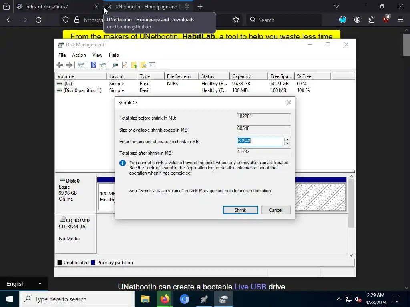Image resolution: width=410 pixels, height=307 pixels.
Task: Click the amount of space to shrink field
Action: coord(260,141)
